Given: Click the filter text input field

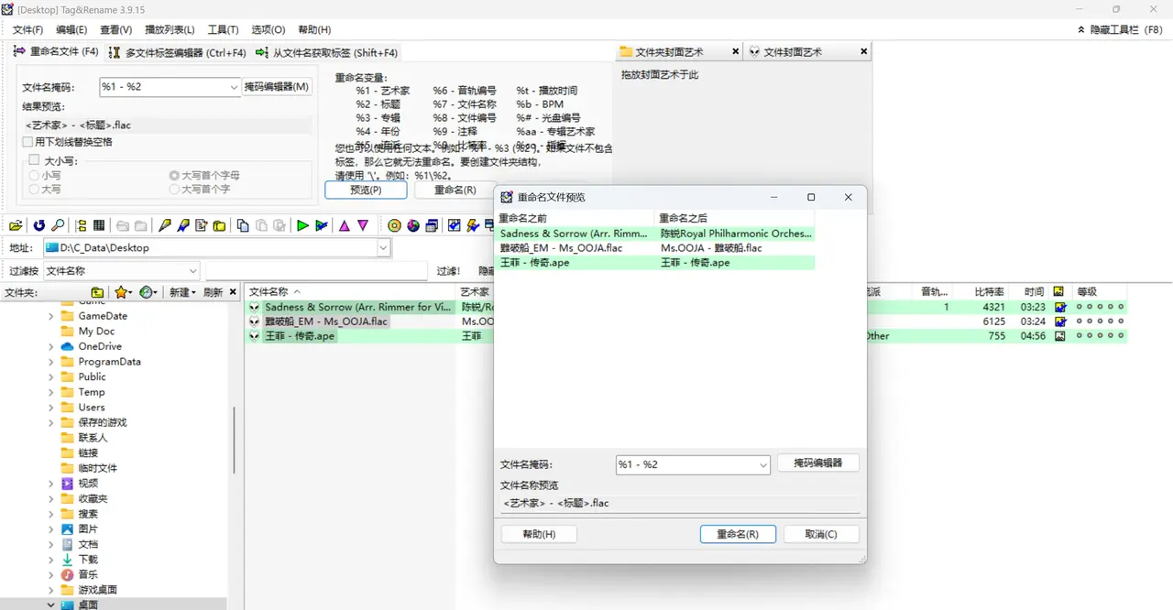Looking at the screenshot, I should (316, 271).
